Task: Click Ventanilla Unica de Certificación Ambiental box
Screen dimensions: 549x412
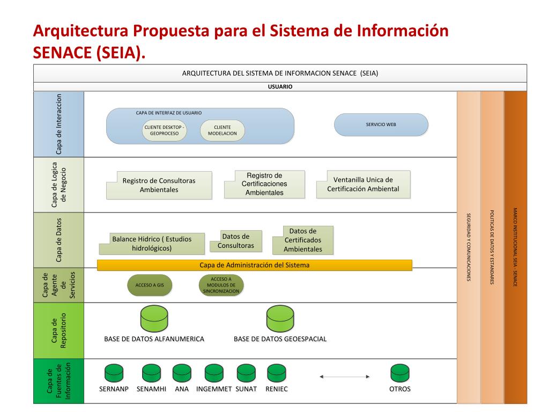Action: [x=363, y=185]
